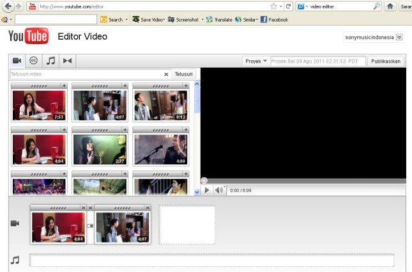This screenshot has width=412, height=272.
Task: Mute the preview volume speaker
Action: pos(219,190)
